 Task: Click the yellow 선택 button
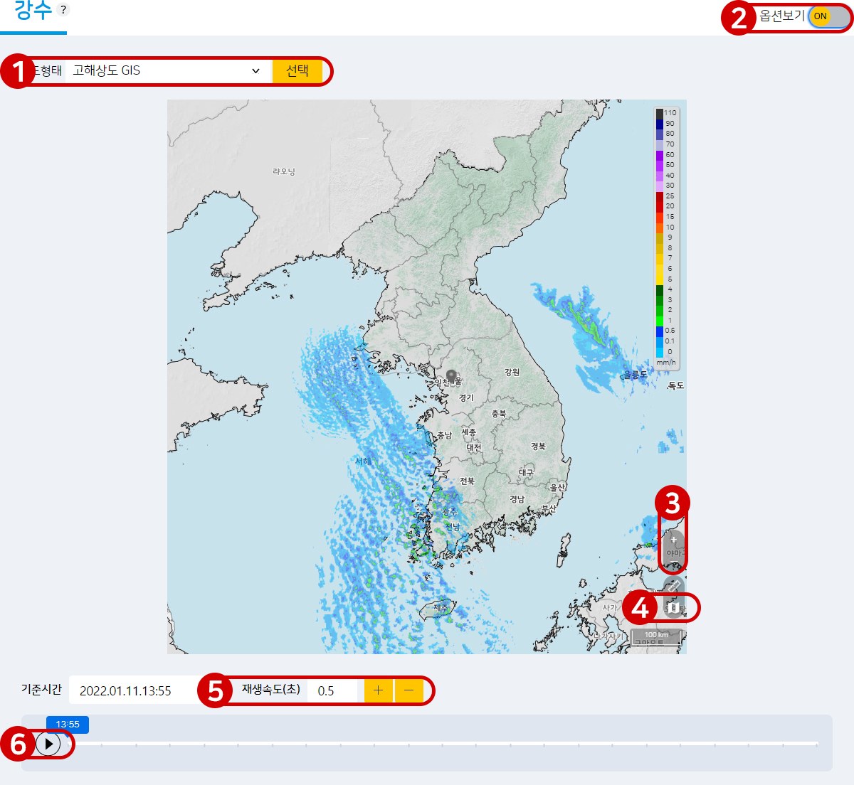click(x=297, y=71)
